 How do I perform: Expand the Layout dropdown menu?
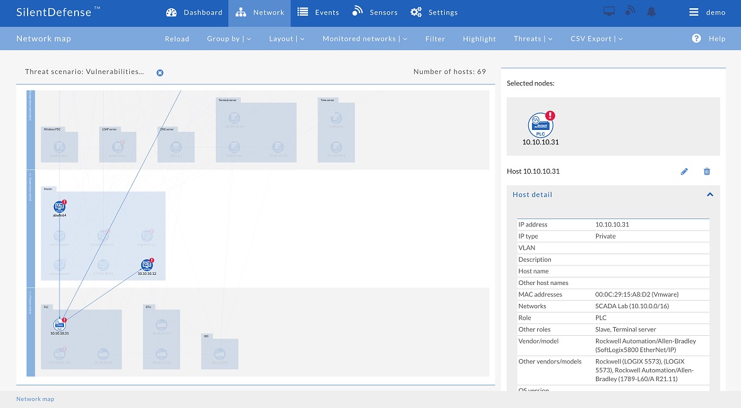(287, 39)
